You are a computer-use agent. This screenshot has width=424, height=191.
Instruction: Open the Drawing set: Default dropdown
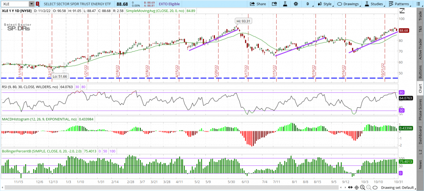point(399,188)
